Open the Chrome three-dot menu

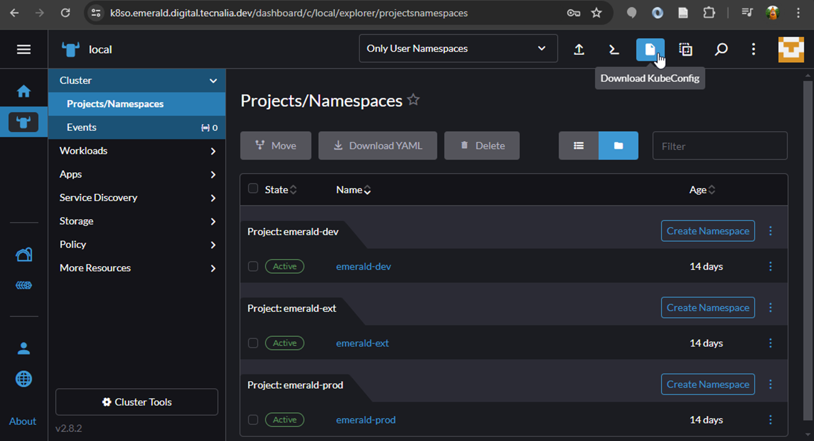[x=798, y=13]
